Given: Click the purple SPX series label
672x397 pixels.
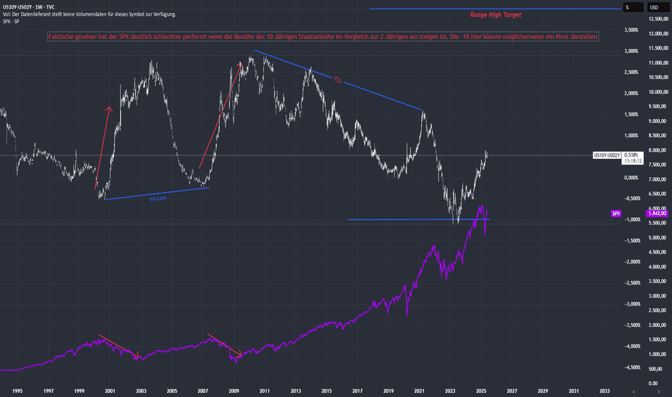Looking at the screenshot, I should (616, 214).
